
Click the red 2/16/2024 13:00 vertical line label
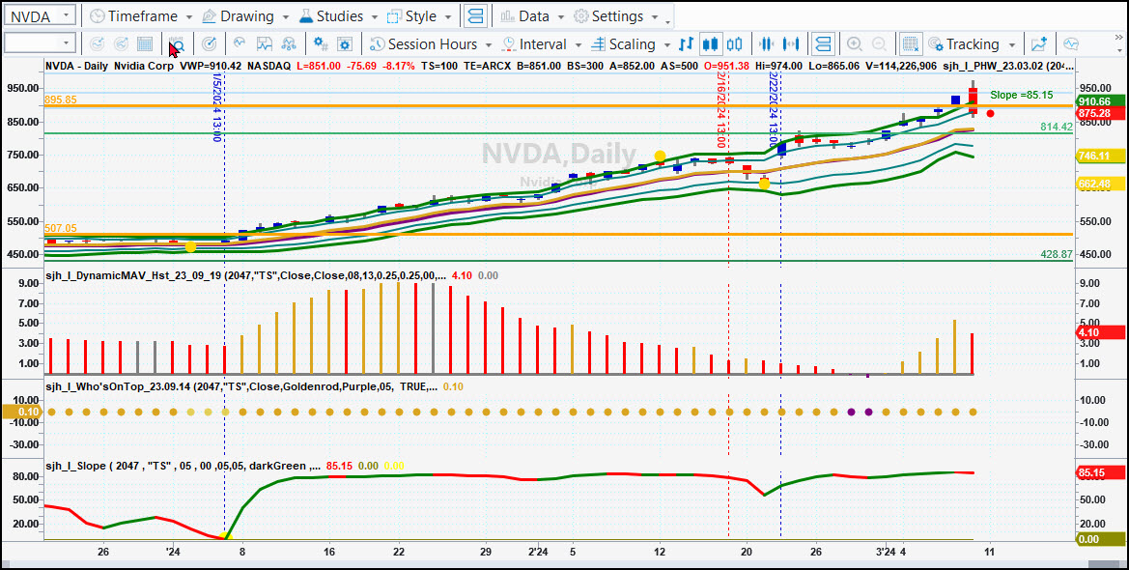pyautogui.click(x=720, y=111)
